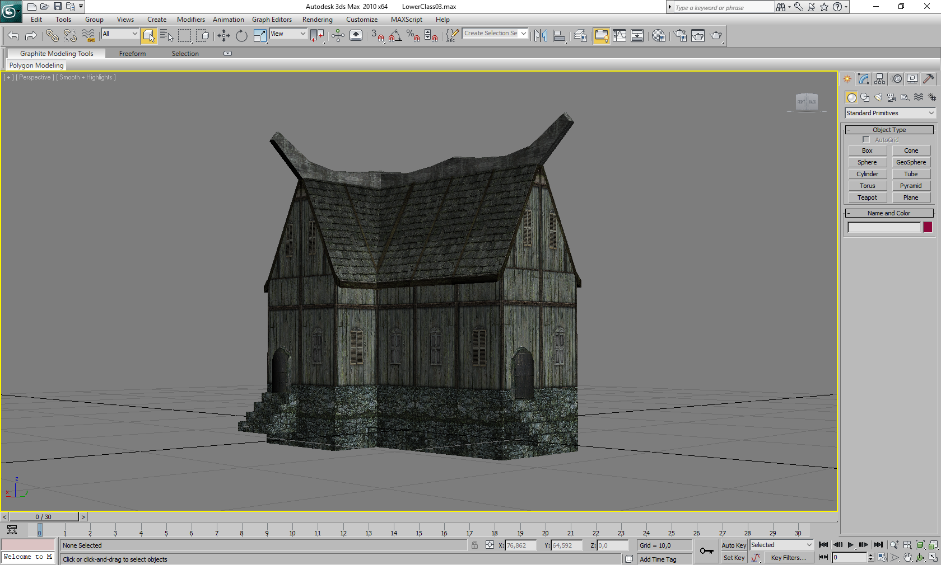Image resolution: width=941 pixels, height=565 pixels.
Task: Click the Teapot primitive button
Action: pos(867,197)
